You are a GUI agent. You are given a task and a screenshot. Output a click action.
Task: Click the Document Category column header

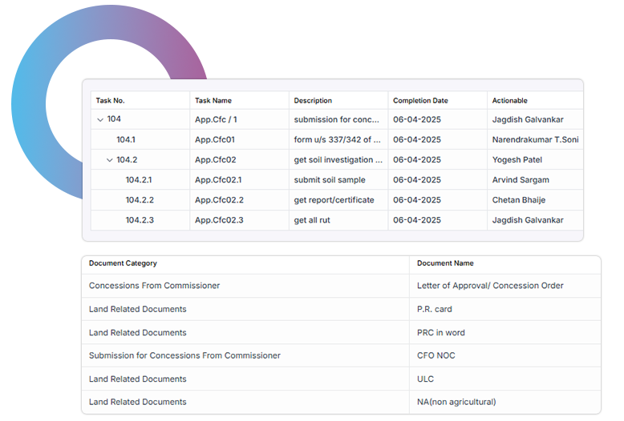pyautogui.click(x=123, y=263)
